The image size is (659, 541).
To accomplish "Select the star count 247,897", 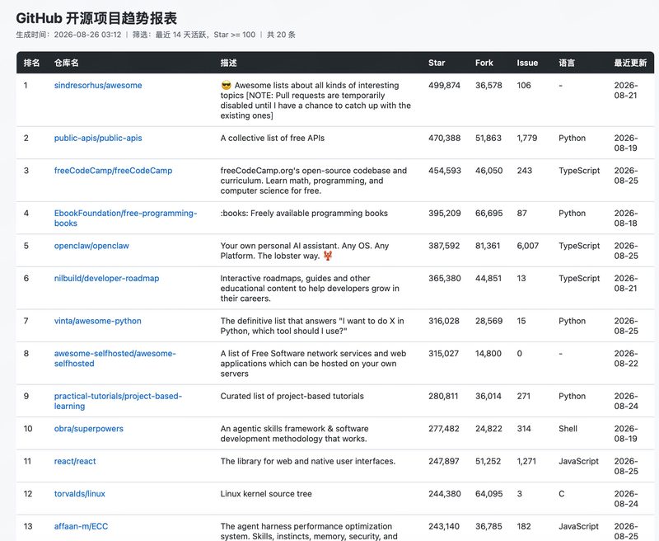I will (x=445, y=462).
